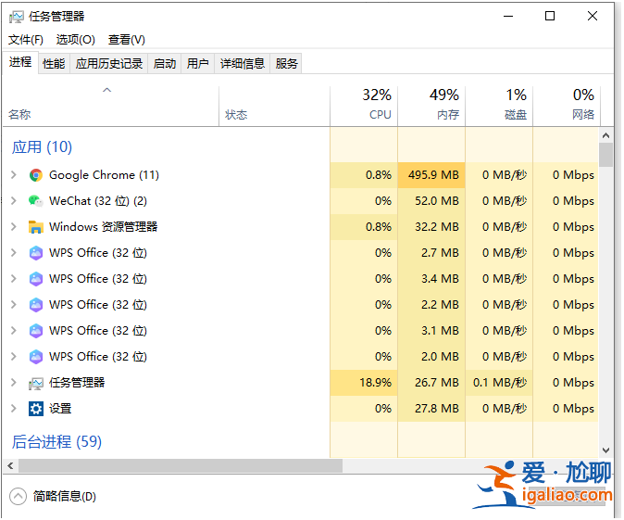Click the WPS Office icon with 3.4 MB memory
The height and width of the screenshot is (520, 624).
click(36, 279)
